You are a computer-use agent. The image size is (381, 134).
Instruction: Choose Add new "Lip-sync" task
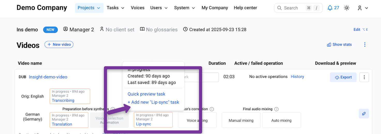pyautogui.click(x=153, y=102)
